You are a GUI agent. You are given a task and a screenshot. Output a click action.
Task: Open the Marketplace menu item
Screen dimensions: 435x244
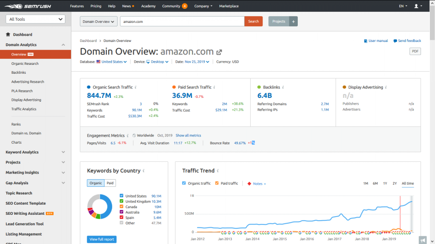pyautogui.click(x=229, y=6)
